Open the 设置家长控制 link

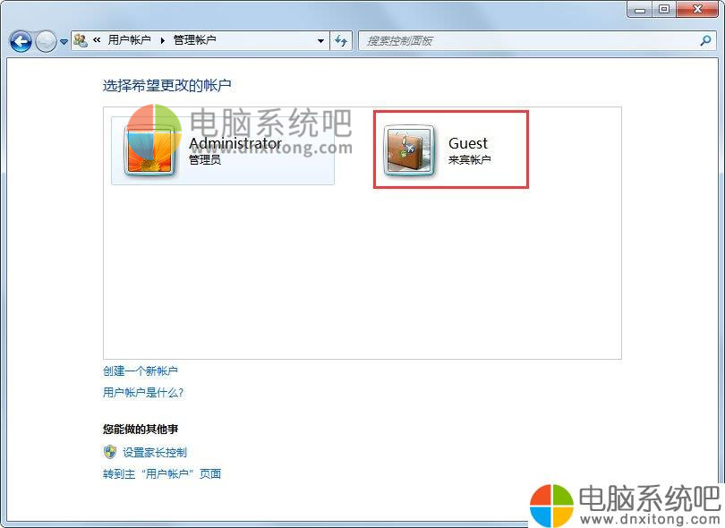(x=155, y=452)
